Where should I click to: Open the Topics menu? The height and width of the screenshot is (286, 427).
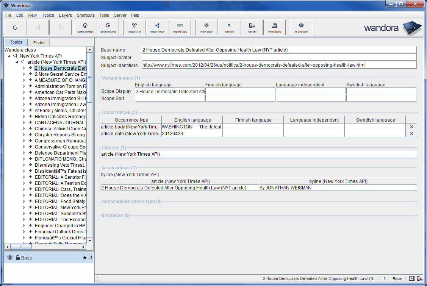(x=48, y=16)
